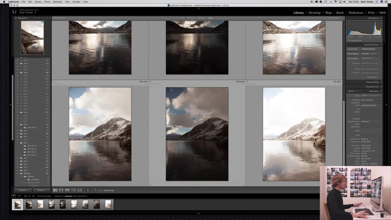Image resolution: width=391 pixels, height=220 pixels.
Task: Click filmstrip grid shortcut icon
Action: 25,196
